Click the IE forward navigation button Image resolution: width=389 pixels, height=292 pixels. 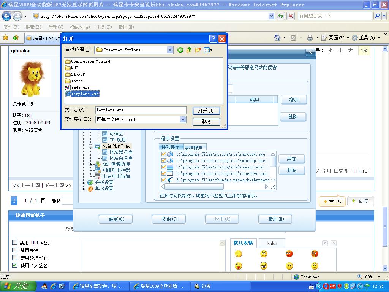(17, 16)
